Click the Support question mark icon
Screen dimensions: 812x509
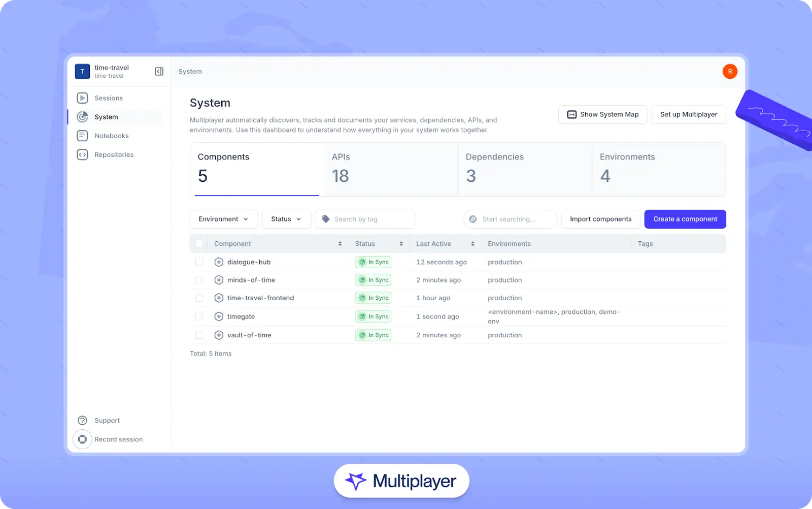[x=82, y=421]
